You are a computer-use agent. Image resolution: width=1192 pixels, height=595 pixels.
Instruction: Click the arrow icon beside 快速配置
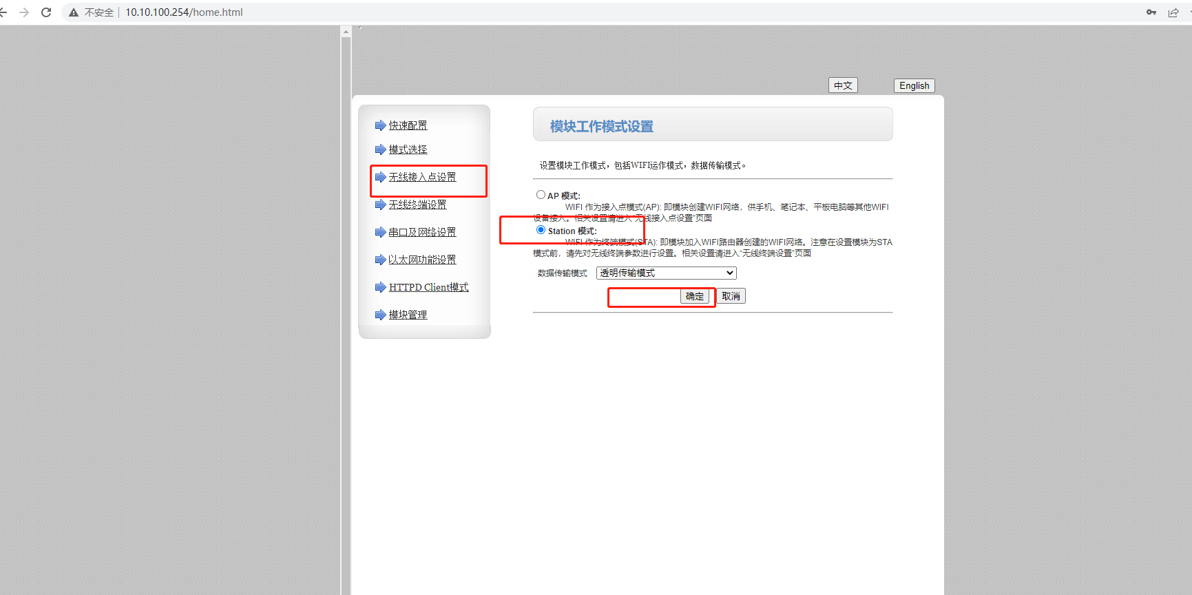(380, 125)
